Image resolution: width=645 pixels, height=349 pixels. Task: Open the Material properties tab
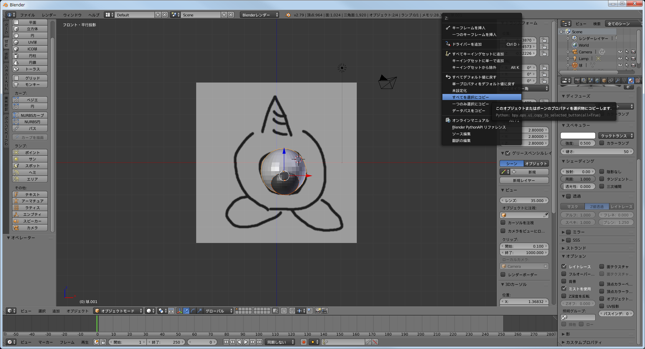[631, 81]
